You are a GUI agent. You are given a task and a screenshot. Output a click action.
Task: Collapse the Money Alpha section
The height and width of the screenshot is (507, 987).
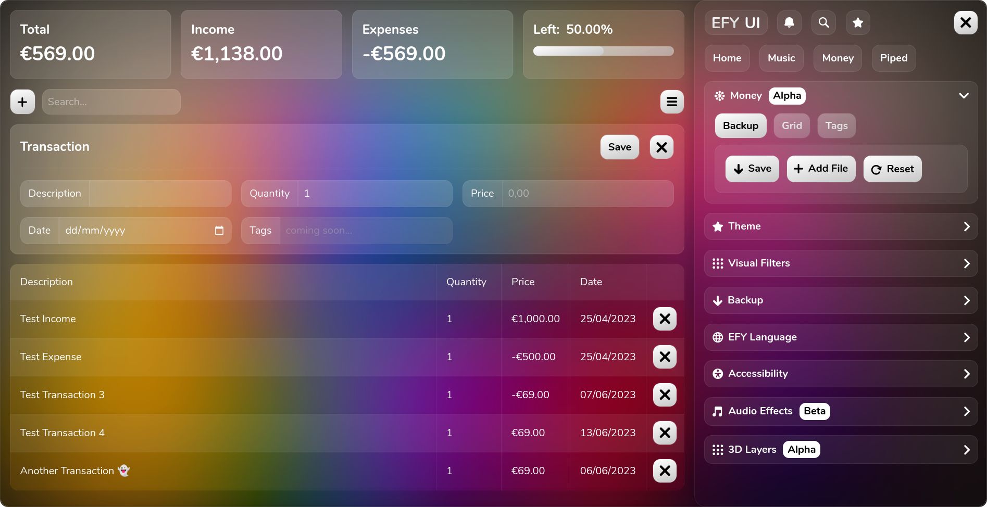coord(964,96)
